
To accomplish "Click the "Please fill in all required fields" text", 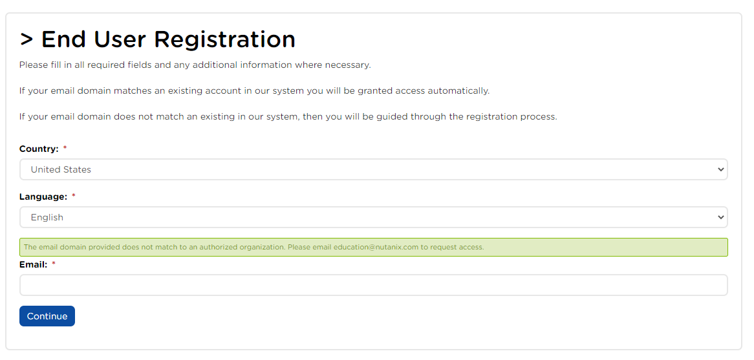I will tap(195, 65).
